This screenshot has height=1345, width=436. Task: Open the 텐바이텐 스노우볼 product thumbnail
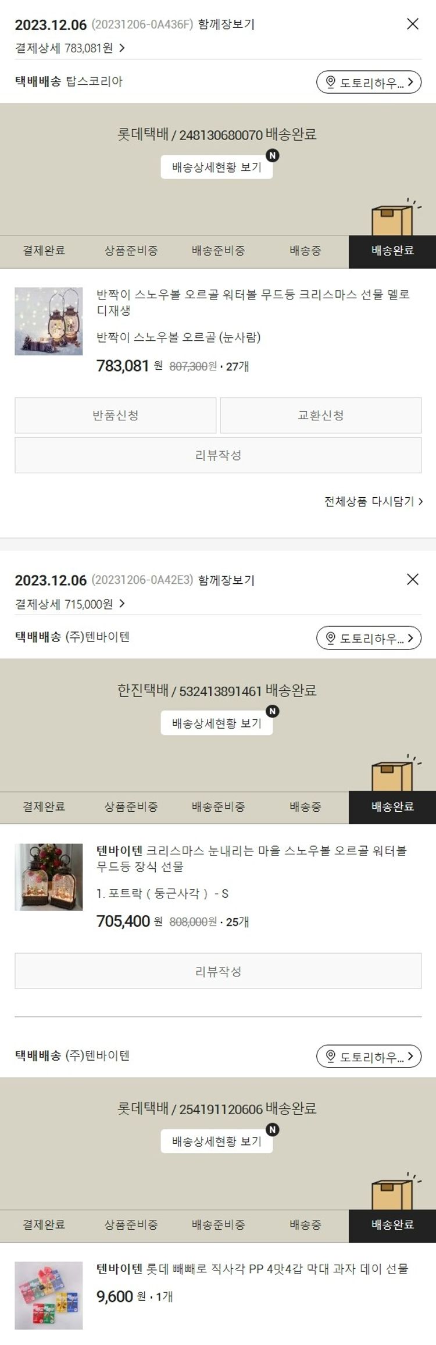click(49, 877)
